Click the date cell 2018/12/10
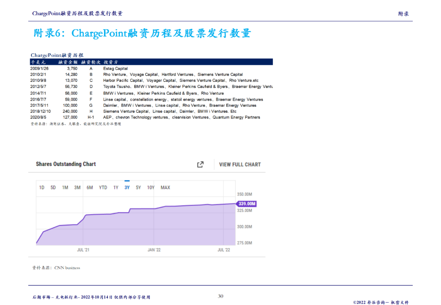The width and height of the screenshot is (441, 305). [x=40, y=111]
